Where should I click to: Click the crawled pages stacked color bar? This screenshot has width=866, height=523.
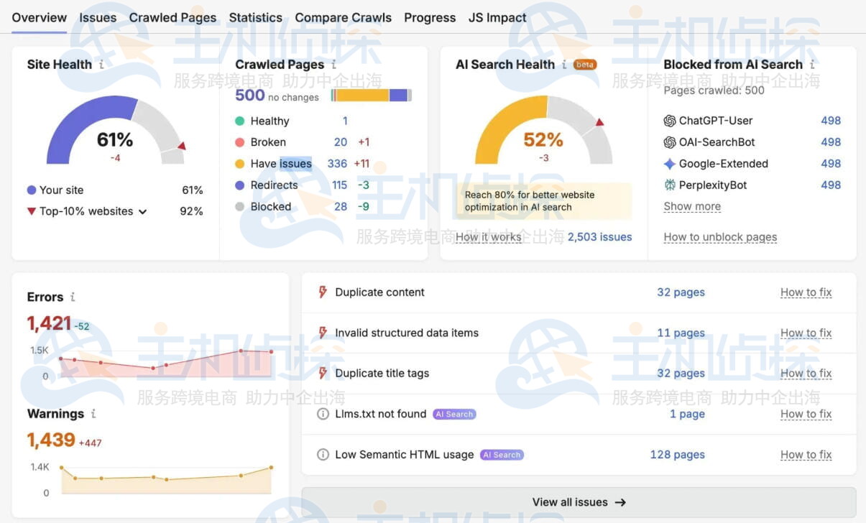(371, 95)
